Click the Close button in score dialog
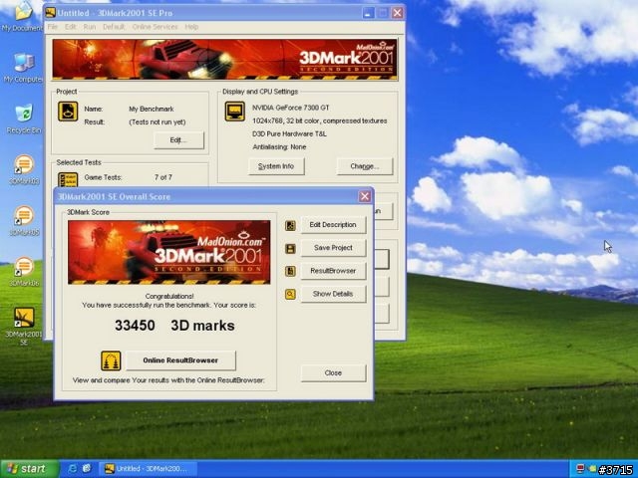 (x=333, y=373)
